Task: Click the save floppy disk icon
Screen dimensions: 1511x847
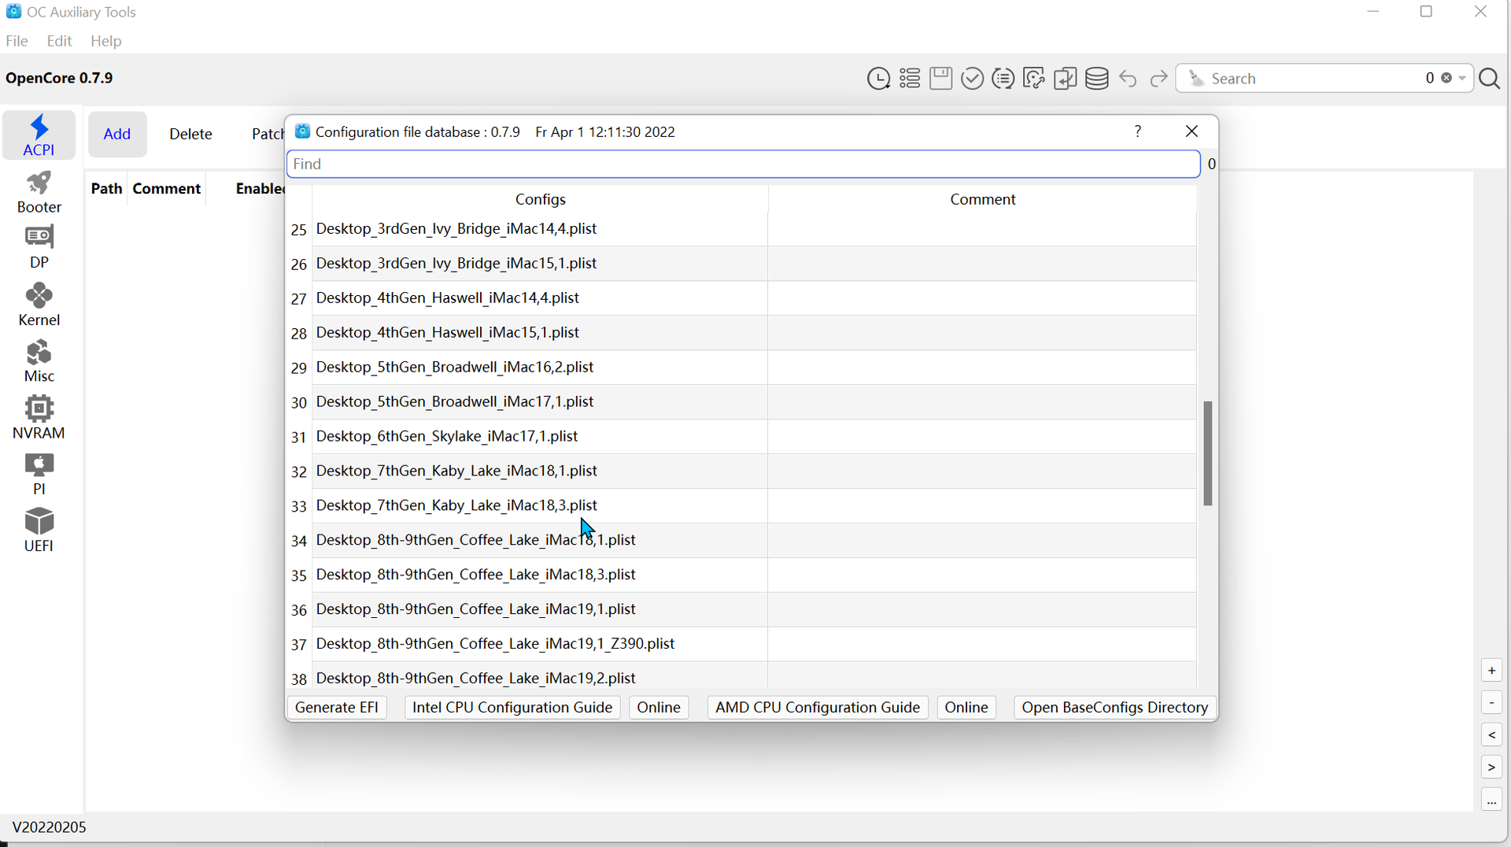Action: (x=940, y=79)
